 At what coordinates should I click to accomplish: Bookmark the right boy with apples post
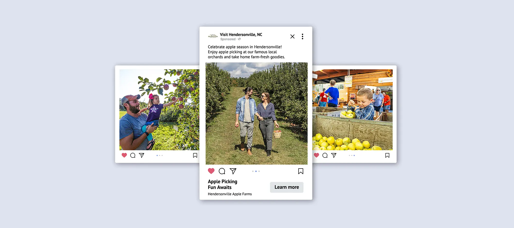(387, 155)
